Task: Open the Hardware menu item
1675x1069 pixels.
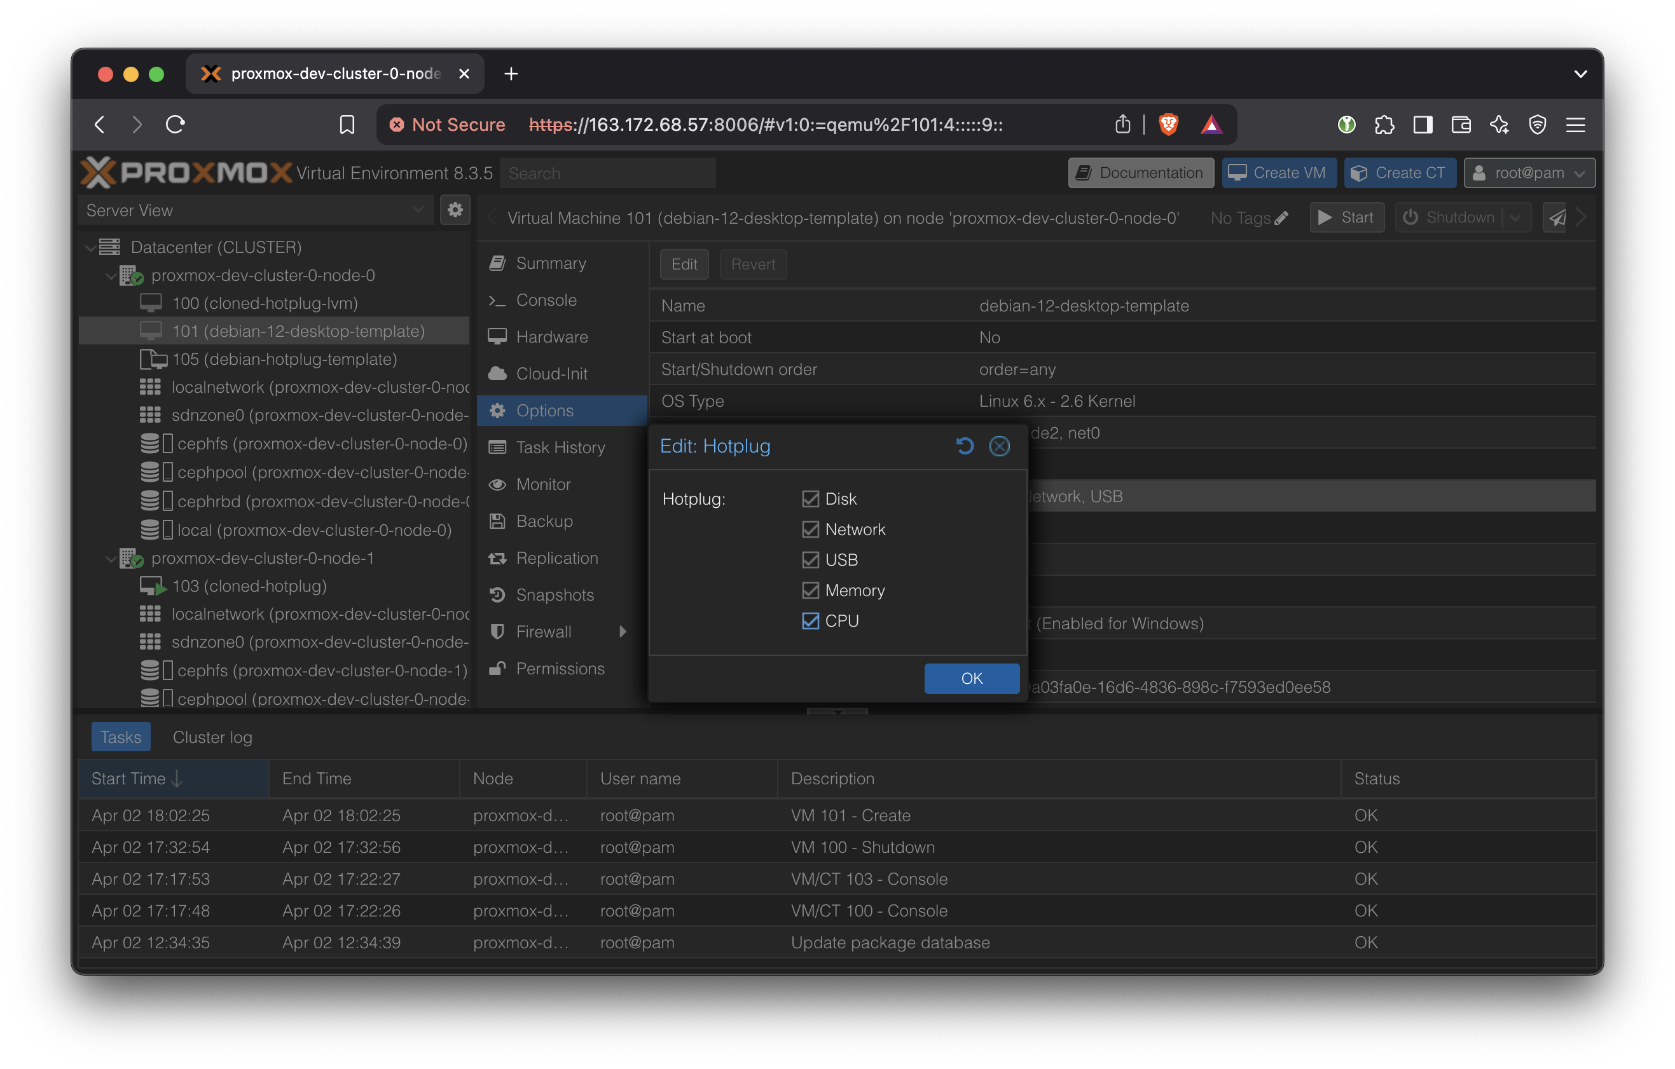Action: (551, 336)
